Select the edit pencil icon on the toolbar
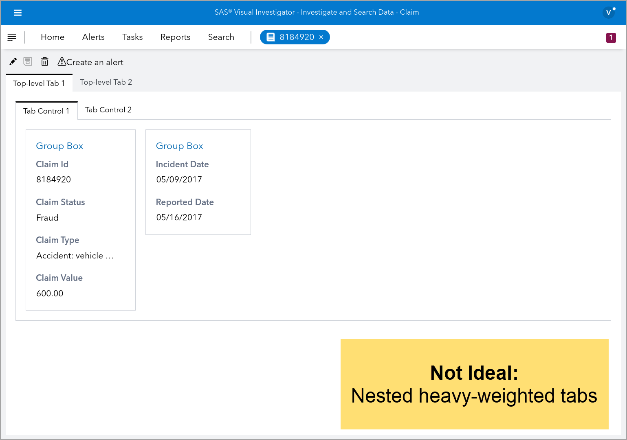The image size is (627, 440). click(13, 61)
